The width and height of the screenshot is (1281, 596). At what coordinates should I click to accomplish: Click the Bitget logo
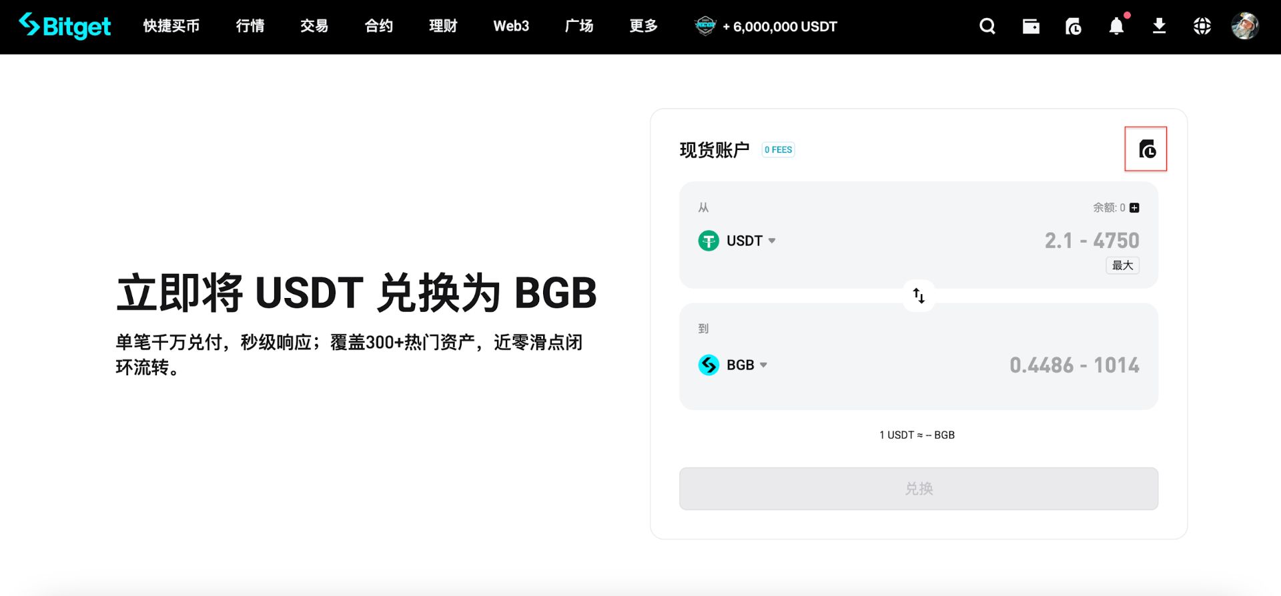(65, 26)
